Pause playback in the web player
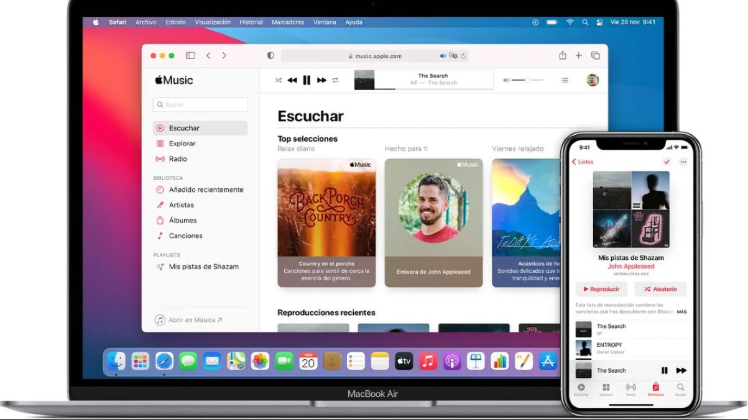This screenshot has height=420, width=748. tap(307, 80)
